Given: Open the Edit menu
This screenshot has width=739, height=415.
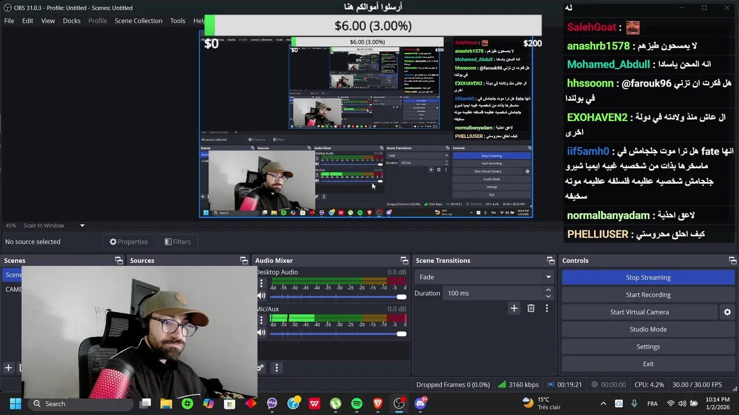Looking at the screenshot, I should pos(28,21).
